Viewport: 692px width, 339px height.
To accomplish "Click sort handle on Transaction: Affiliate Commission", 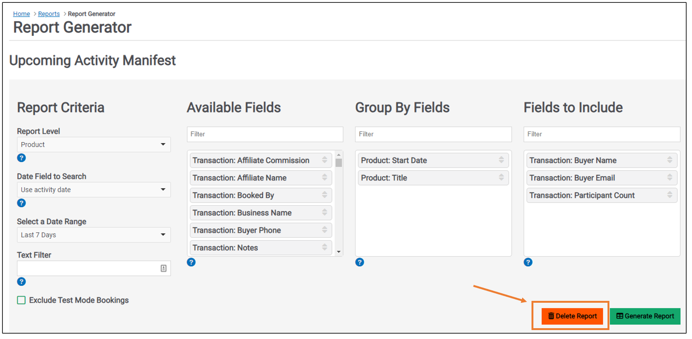I will 324,160.
